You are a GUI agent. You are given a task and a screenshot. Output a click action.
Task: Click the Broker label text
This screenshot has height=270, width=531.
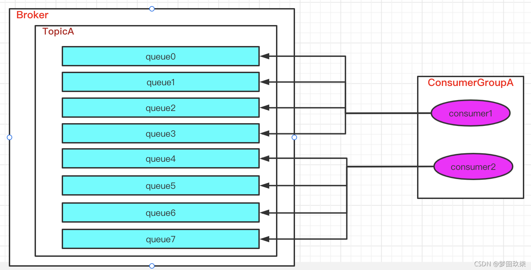(x=32, y=15)
